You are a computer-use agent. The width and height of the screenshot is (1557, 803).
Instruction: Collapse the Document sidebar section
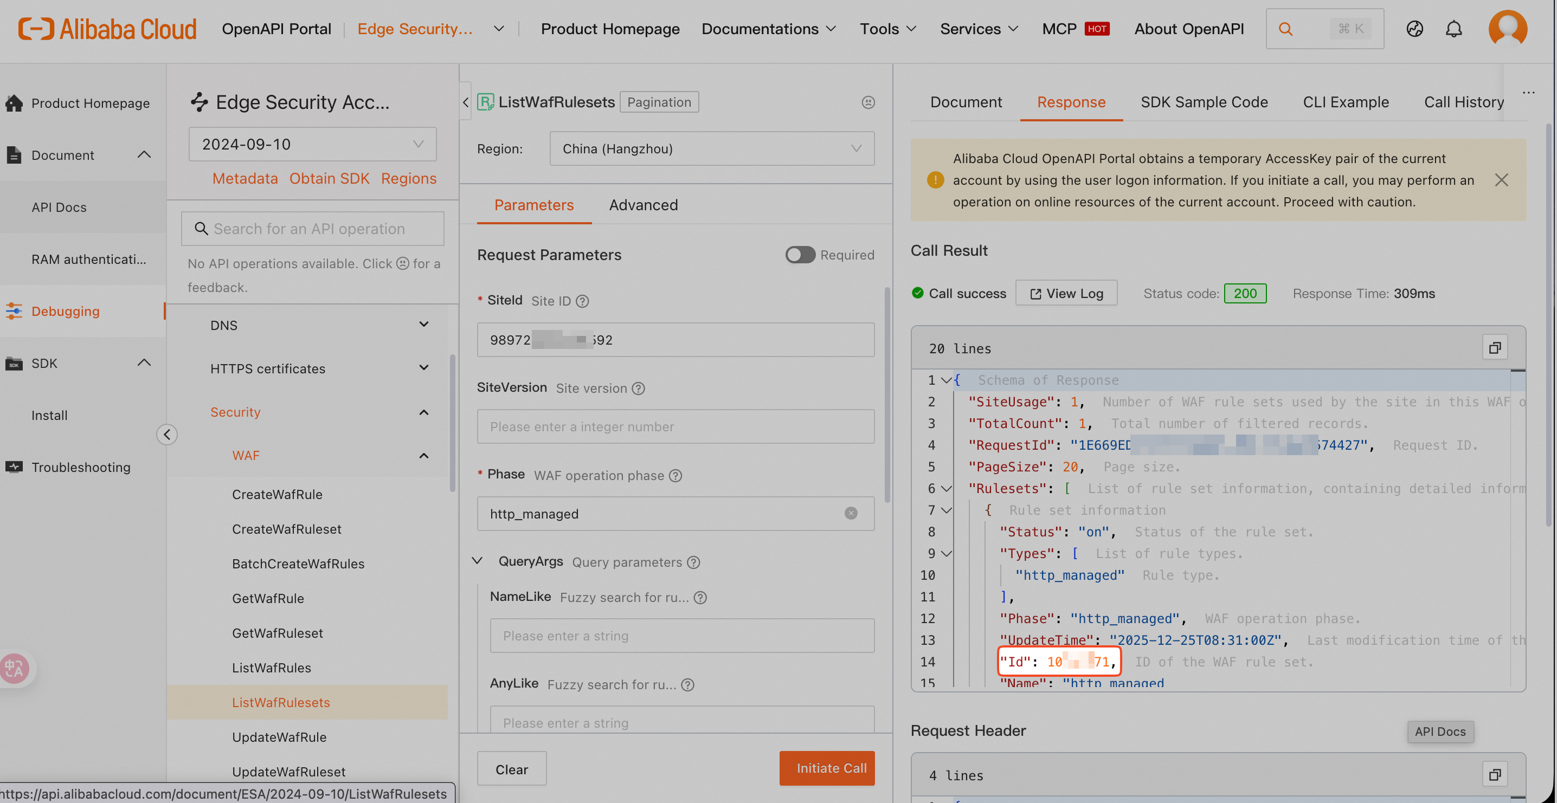pos(144,156)
